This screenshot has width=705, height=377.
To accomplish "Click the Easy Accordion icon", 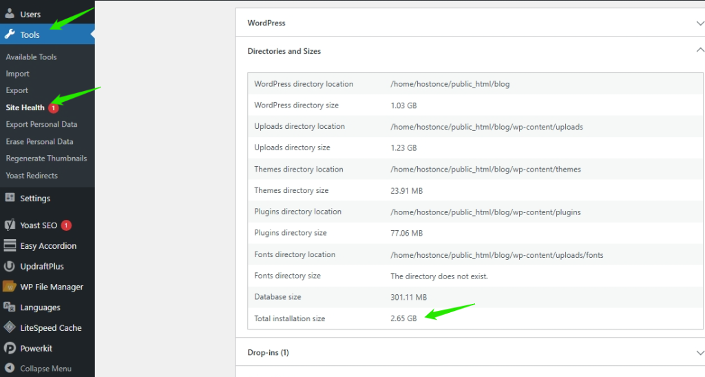I will click(x=10, y=245).
